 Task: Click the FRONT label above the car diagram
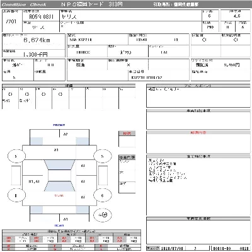(x=59, y=125)
